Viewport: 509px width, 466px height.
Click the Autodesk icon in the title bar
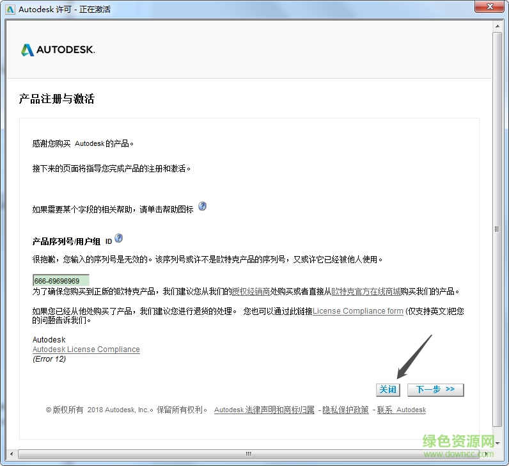coord(10,9)
